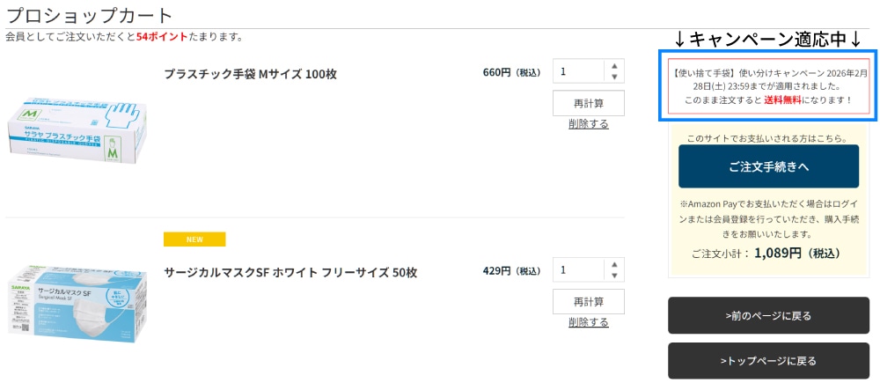Decrease quantity of サージカルマスクSF with down arrow

coord(614,276)
